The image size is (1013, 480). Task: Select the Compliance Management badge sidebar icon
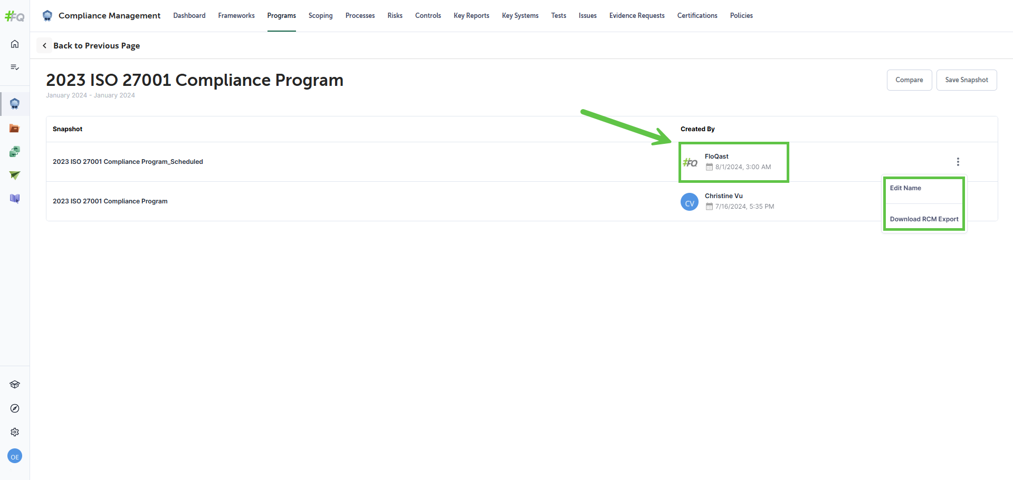pos(15,104)
